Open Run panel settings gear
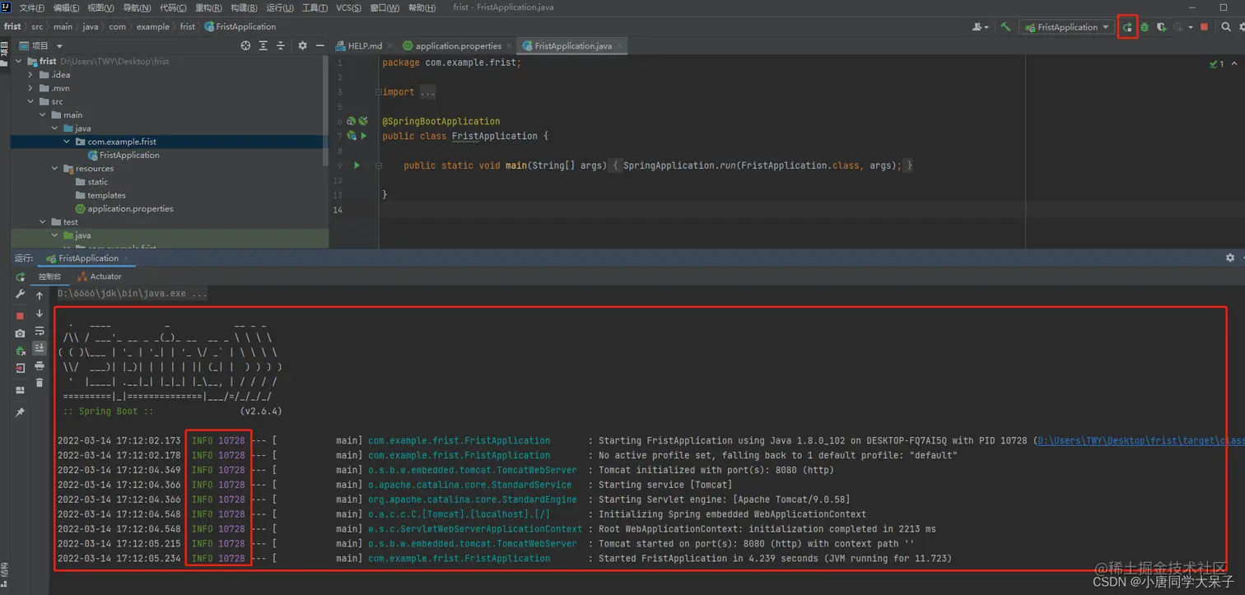 pos(1230,258)
